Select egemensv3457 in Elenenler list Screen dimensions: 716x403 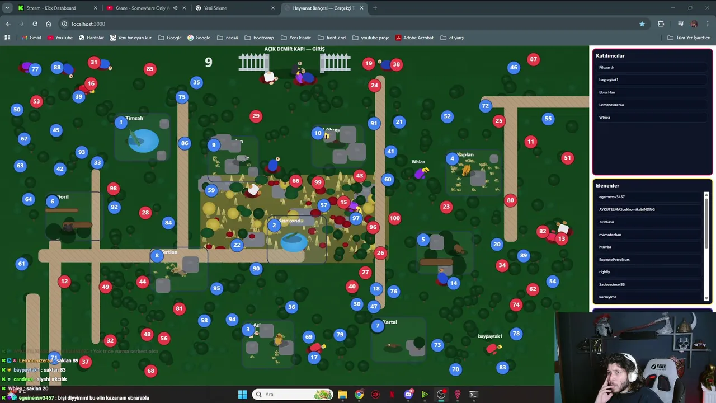tap(649, 197)
